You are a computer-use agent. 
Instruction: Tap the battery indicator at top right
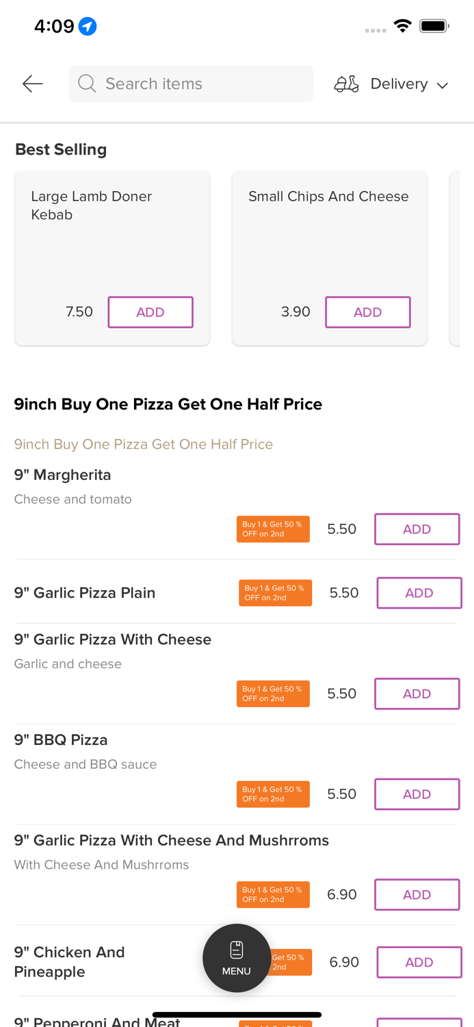[434, 25]
